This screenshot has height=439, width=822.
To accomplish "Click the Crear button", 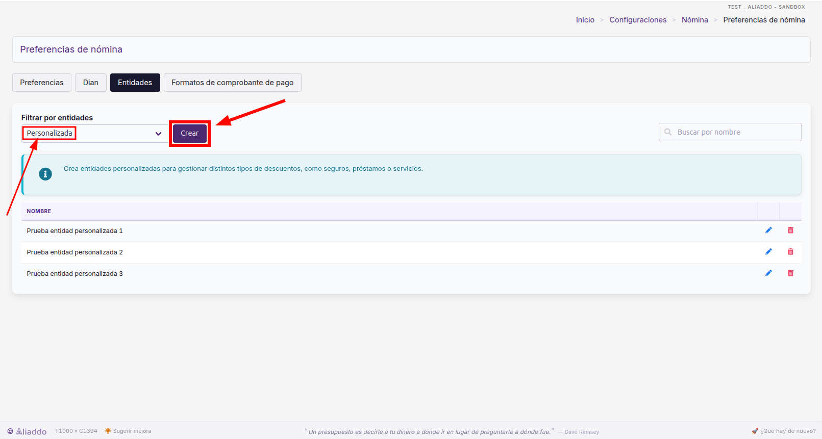I will (190, 133).
